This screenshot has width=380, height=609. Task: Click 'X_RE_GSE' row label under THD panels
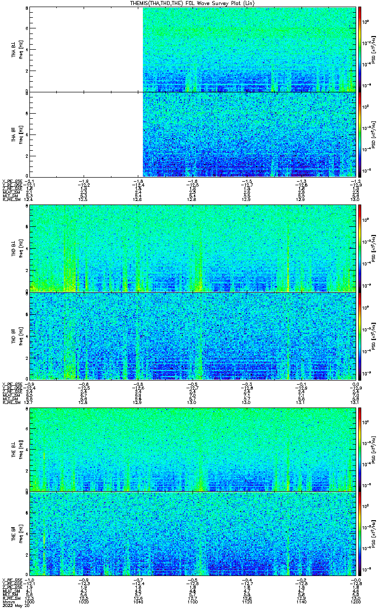11,383
